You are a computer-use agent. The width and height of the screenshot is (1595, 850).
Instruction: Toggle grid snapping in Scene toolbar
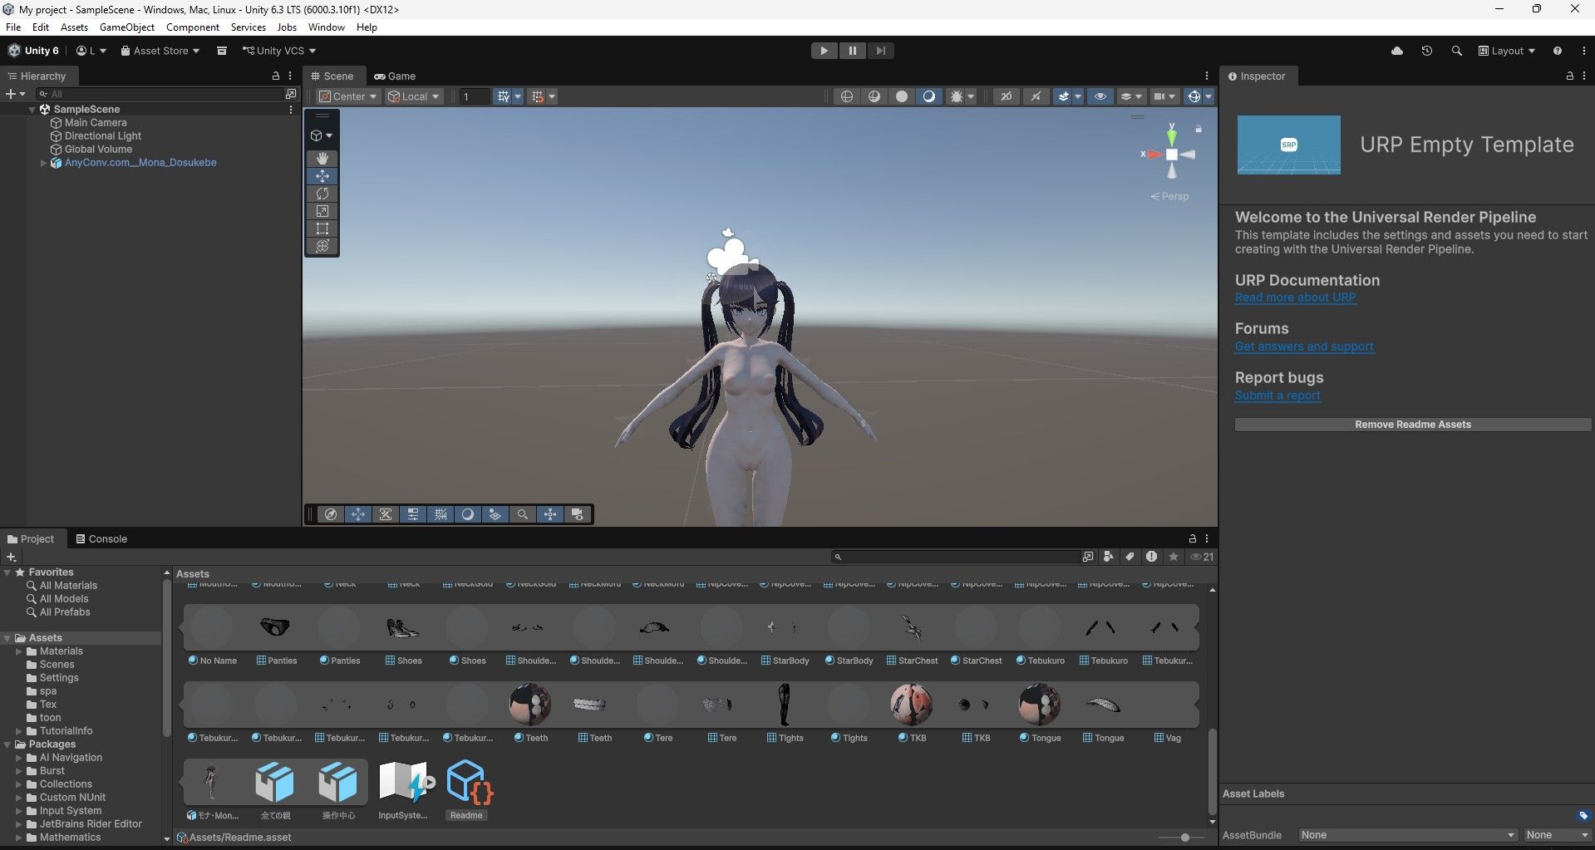point(538,96)
